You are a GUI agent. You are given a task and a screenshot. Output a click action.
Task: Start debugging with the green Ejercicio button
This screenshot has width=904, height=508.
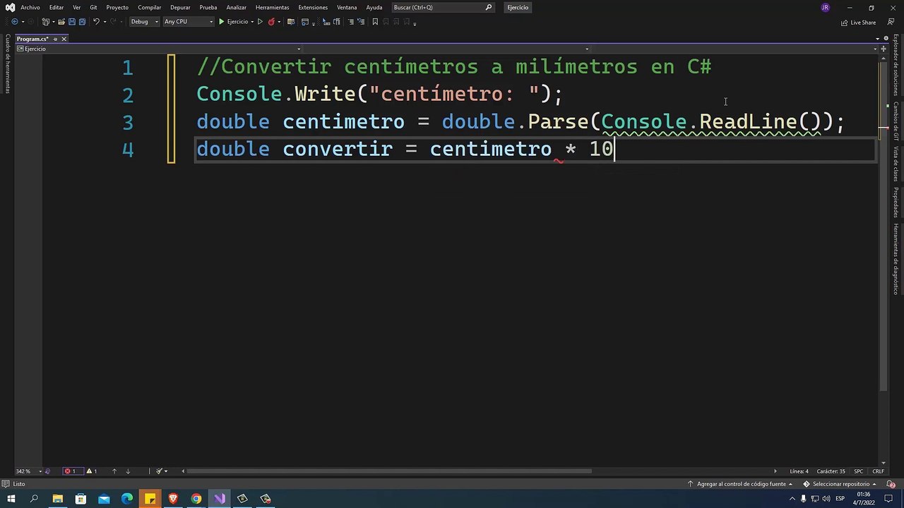tap(233, 22)
